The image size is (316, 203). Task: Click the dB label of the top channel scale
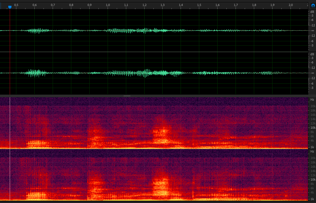click(312, 12)
